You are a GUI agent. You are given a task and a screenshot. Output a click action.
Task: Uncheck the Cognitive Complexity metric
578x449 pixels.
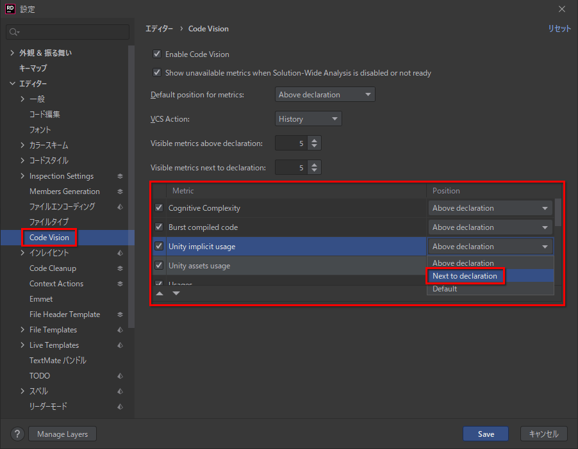click(x=159, y=208)
